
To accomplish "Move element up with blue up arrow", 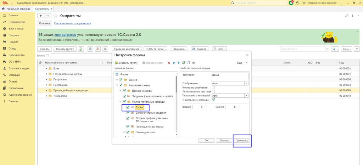I will [x=174, y=63].
